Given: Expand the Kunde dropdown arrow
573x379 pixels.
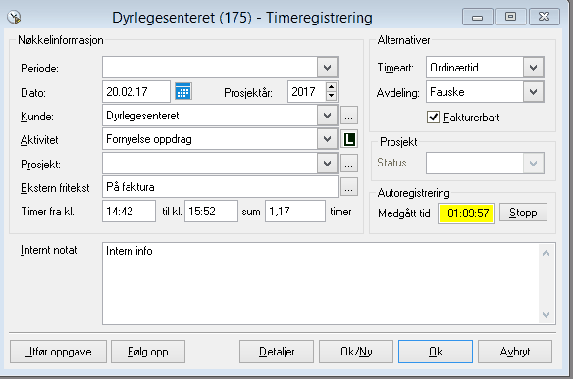Looking at the screenshot, I should [327, 116].
